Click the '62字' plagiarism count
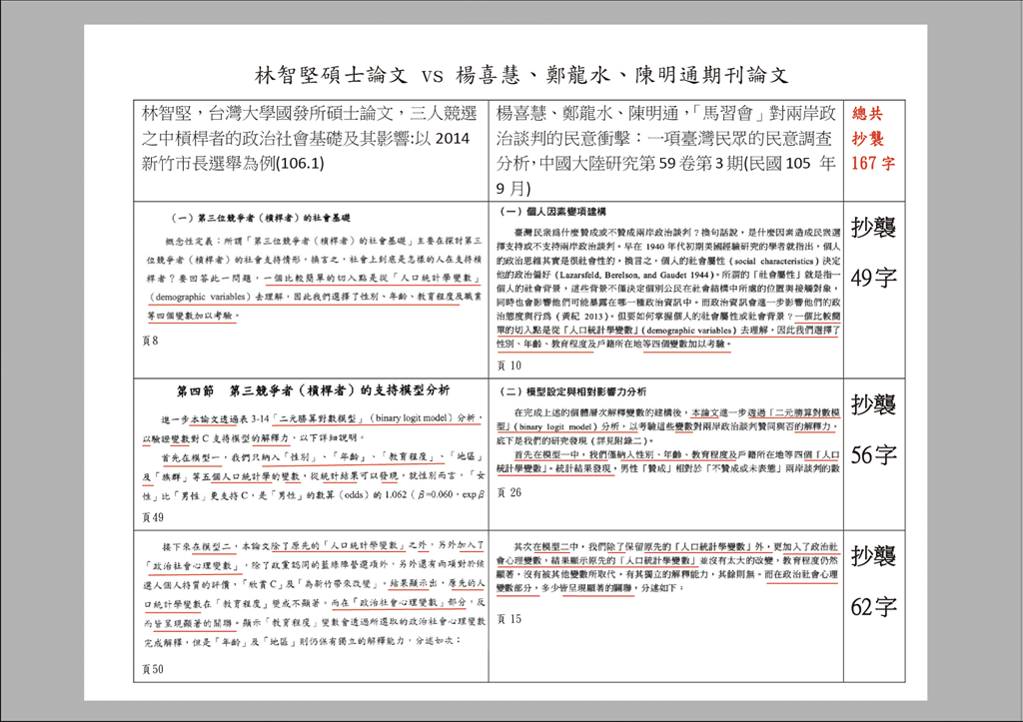This screenshot has height=722, width=1023. 873,607
